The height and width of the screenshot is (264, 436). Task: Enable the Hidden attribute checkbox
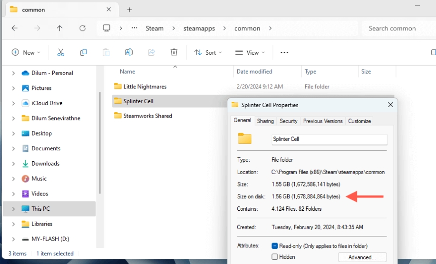pyautogui.click(x=274, y=257)
